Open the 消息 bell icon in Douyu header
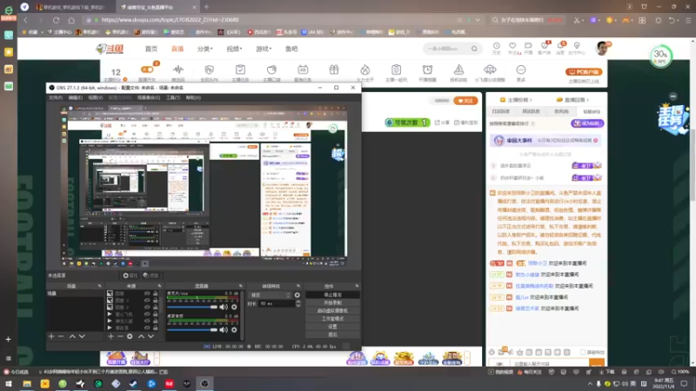 560,46
